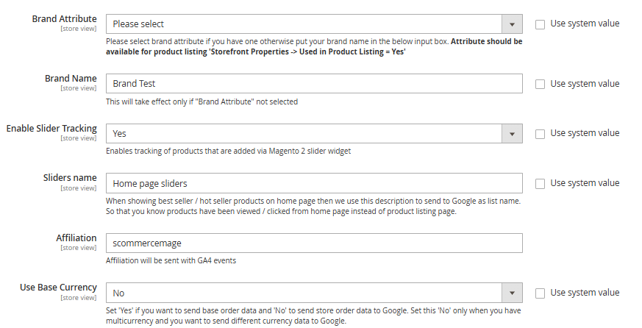Click the note under the Brand Name field
642x328 pixels.
click(x=201, y=101)
